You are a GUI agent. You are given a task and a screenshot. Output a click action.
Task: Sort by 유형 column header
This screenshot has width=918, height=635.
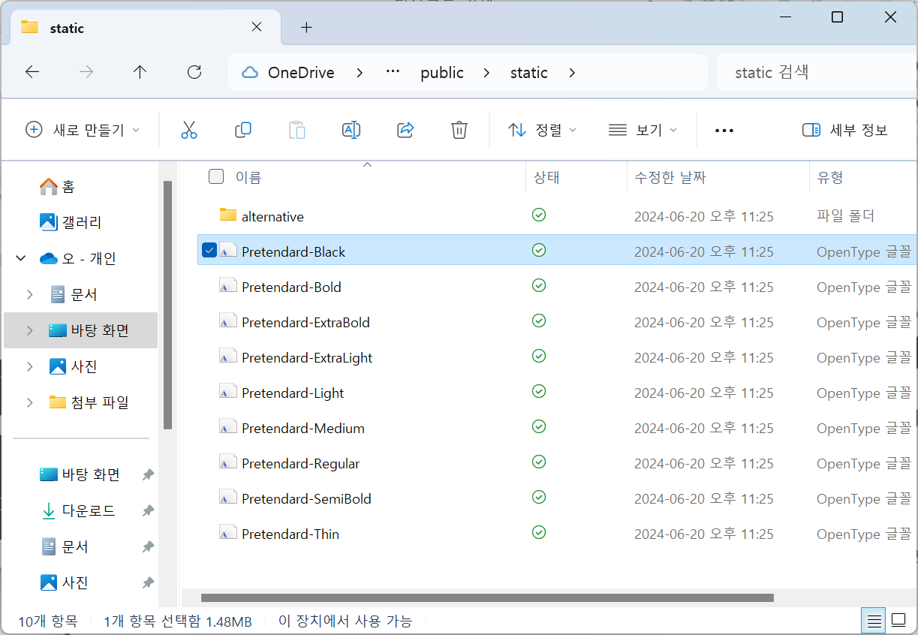(830, 178)
